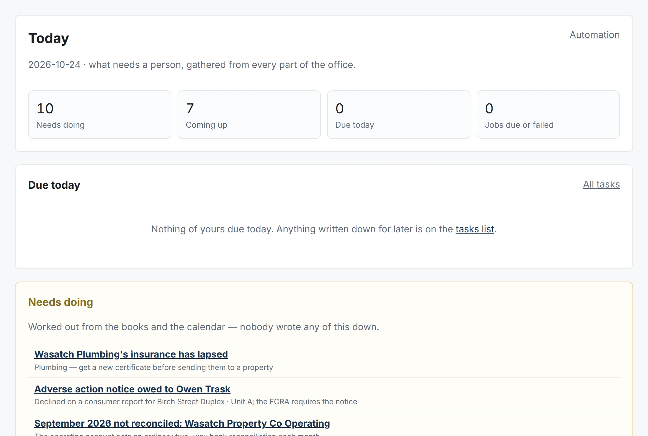648x436 pixels.
Task: Follow the tasks list inline link
Action: [475, 229]
